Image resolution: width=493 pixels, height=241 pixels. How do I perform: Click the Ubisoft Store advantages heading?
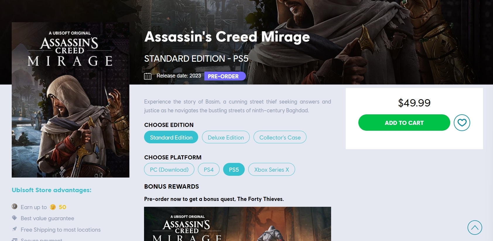point(52,190)
